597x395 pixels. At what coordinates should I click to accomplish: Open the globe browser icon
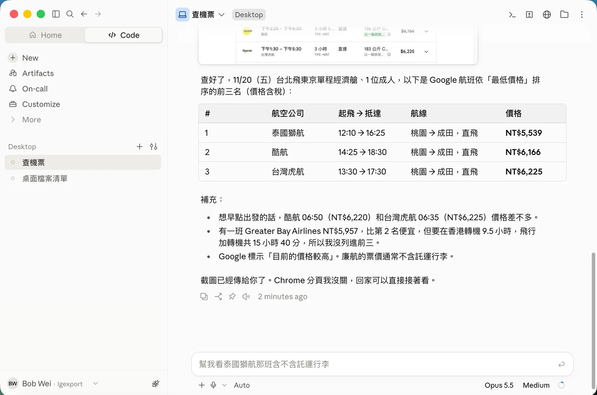pyautogui.click(x=547, y=15)
